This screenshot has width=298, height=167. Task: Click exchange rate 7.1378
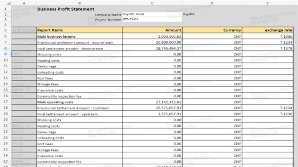pyautogui.click(x=268, y=48)
